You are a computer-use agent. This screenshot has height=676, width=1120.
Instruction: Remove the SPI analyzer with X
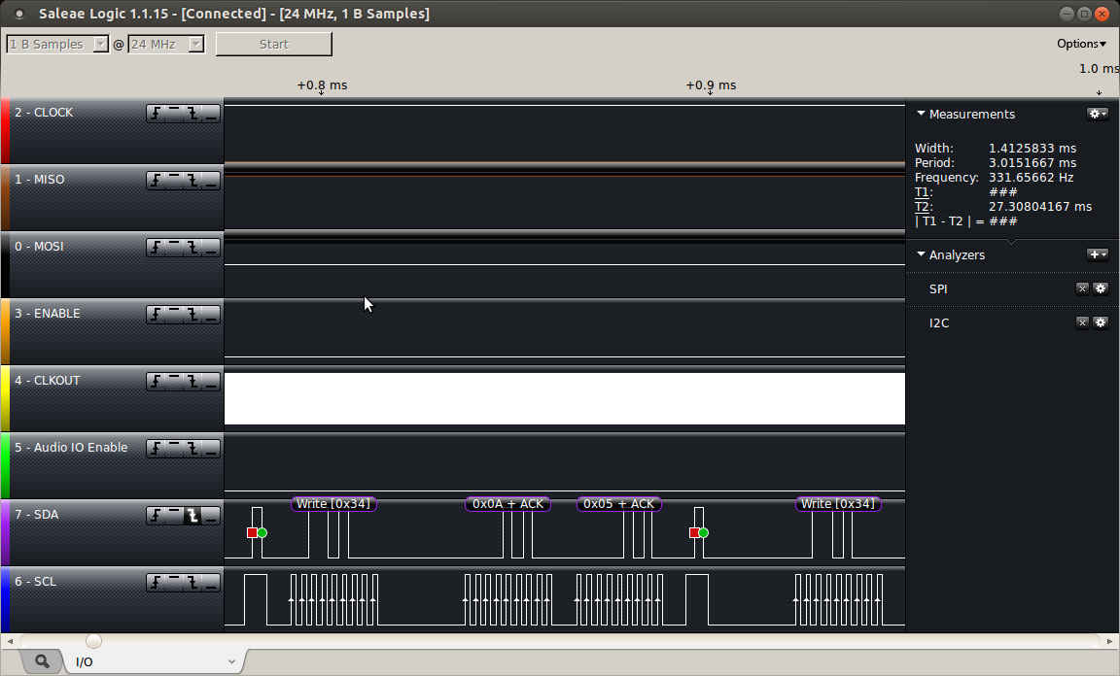click(1082, 288)
